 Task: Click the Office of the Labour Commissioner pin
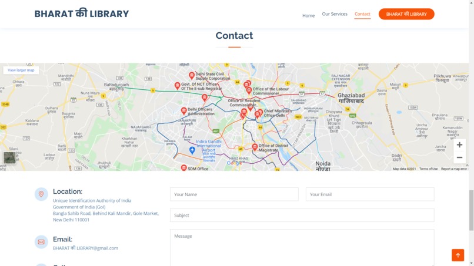249,90
